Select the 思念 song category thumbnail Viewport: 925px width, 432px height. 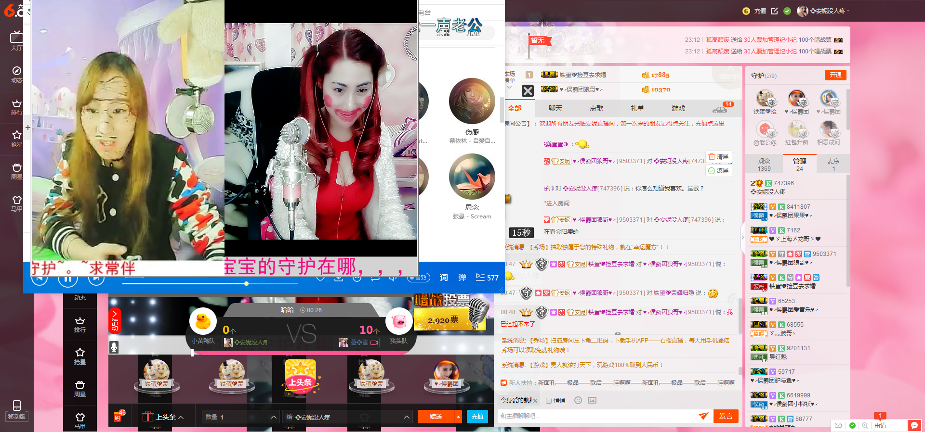[x=472, y=177]
